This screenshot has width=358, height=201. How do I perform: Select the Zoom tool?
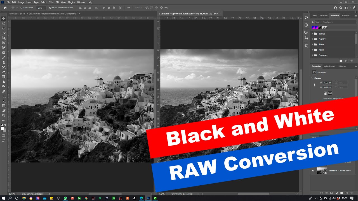tap(4, 115)
